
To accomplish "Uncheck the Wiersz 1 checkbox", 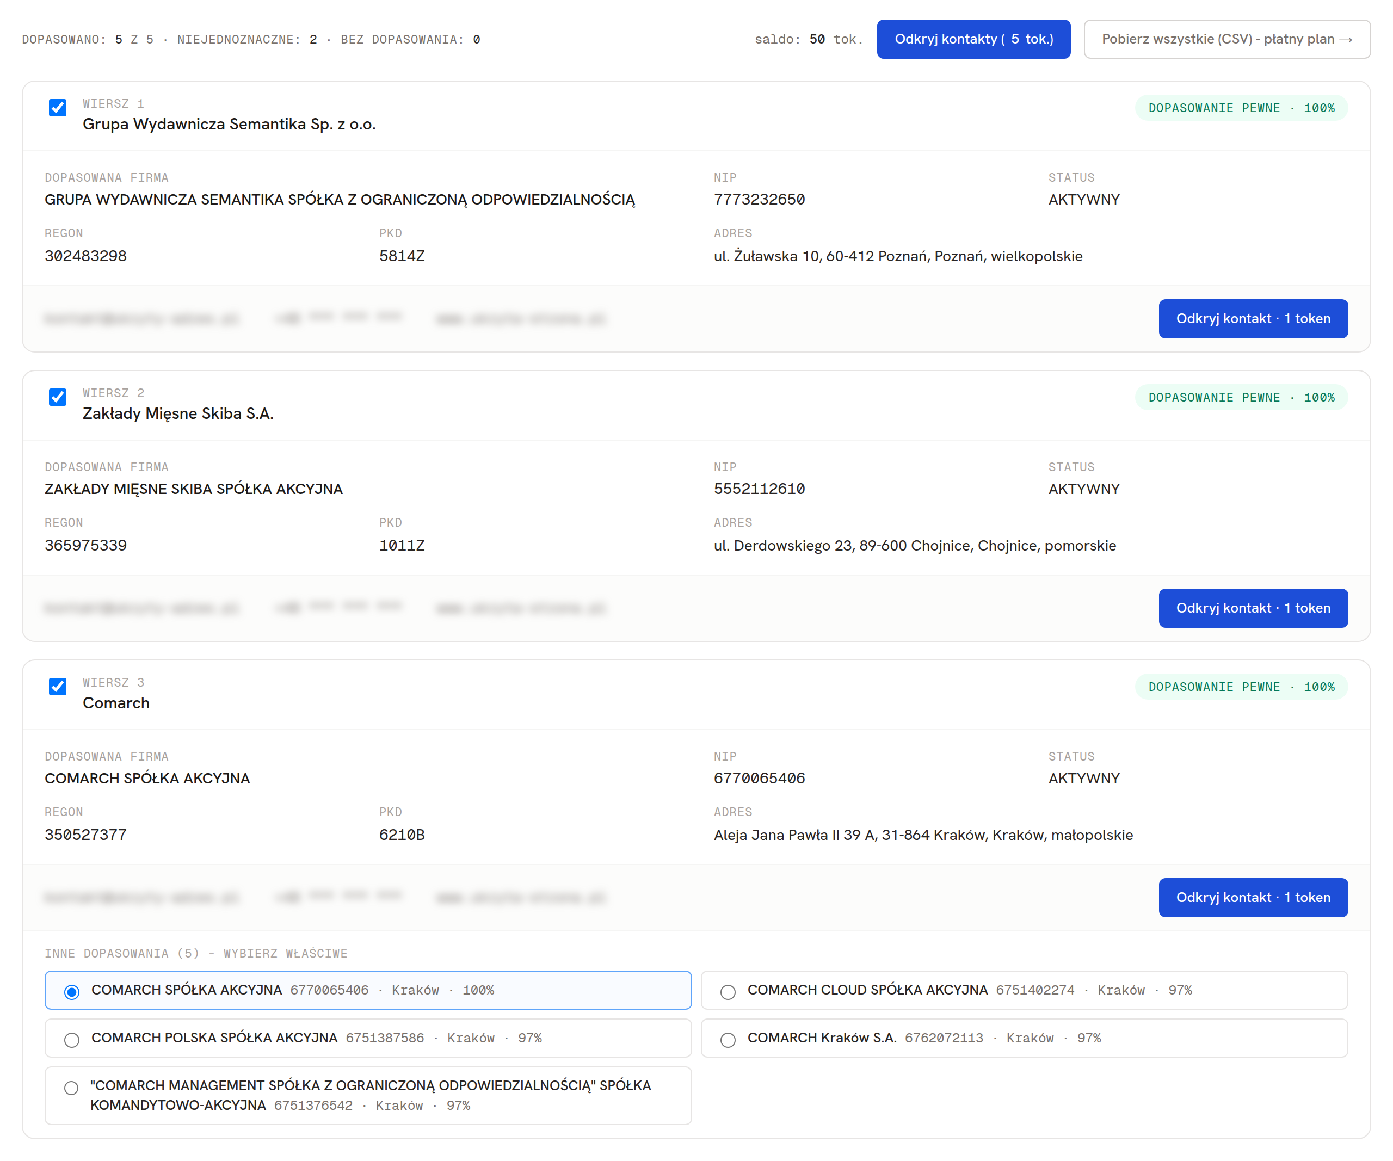I will (x=58, y=107).
